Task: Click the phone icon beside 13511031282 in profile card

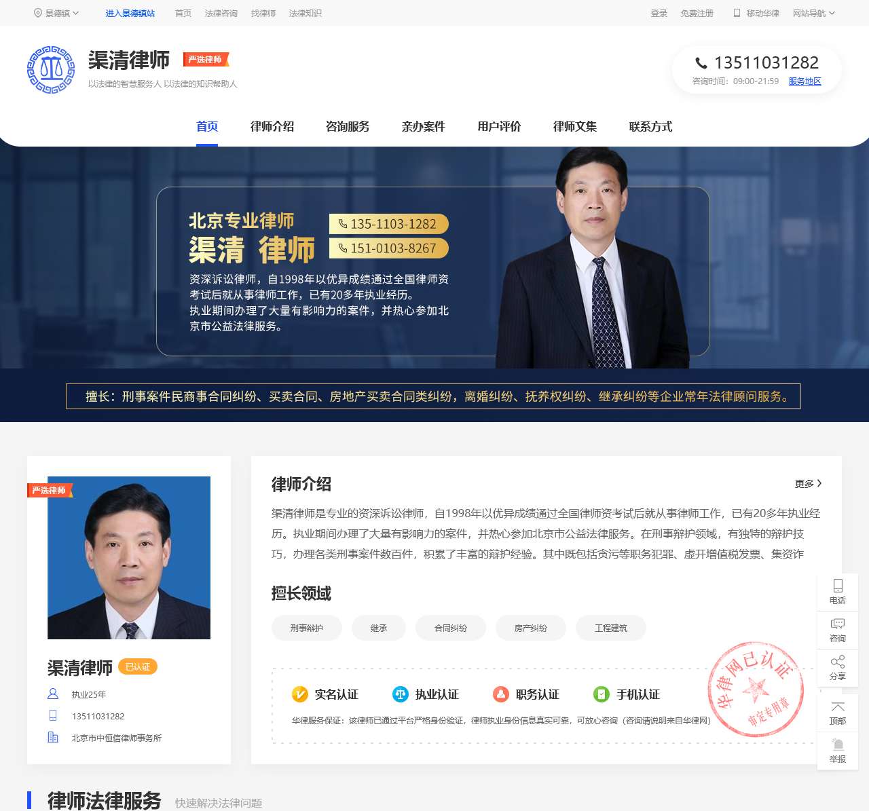Action: click(53, 716)
